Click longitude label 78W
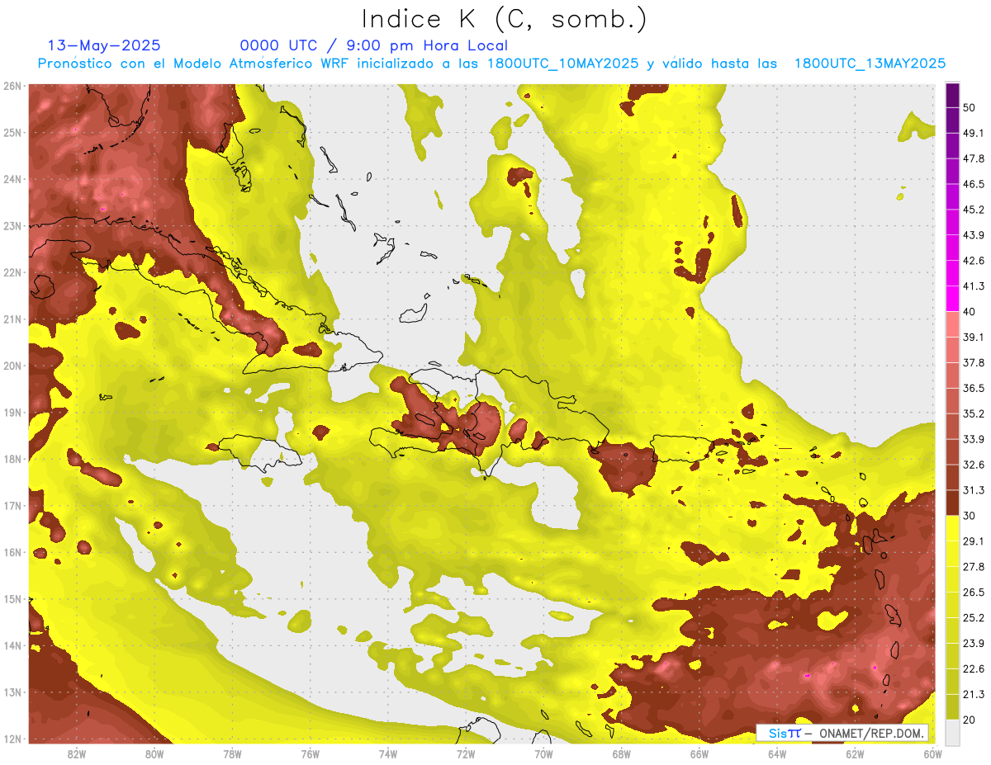This screenshot has width=991, height=765. (x=232, y=754)
